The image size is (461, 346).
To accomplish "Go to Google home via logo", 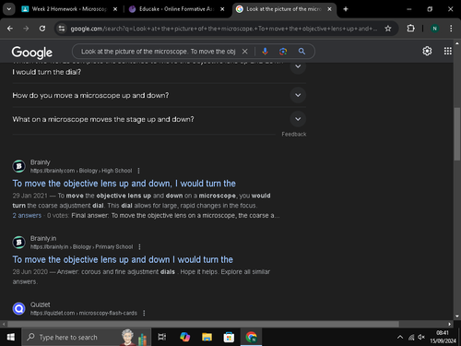I will pos(32,53).
